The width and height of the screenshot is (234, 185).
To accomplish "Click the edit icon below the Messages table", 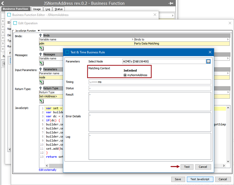I will (x=41, y=63).
